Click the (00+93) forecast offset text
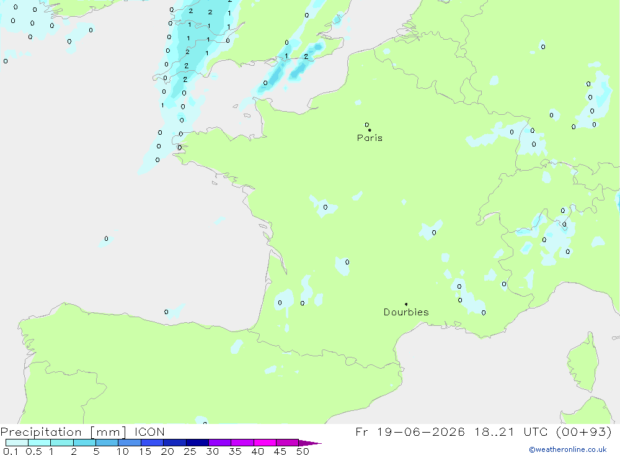This screenshot has height=455, width=620. click(583, 431)
